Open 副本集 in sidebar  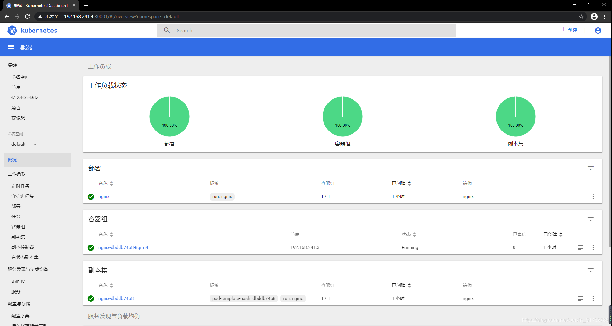[18, 237]
